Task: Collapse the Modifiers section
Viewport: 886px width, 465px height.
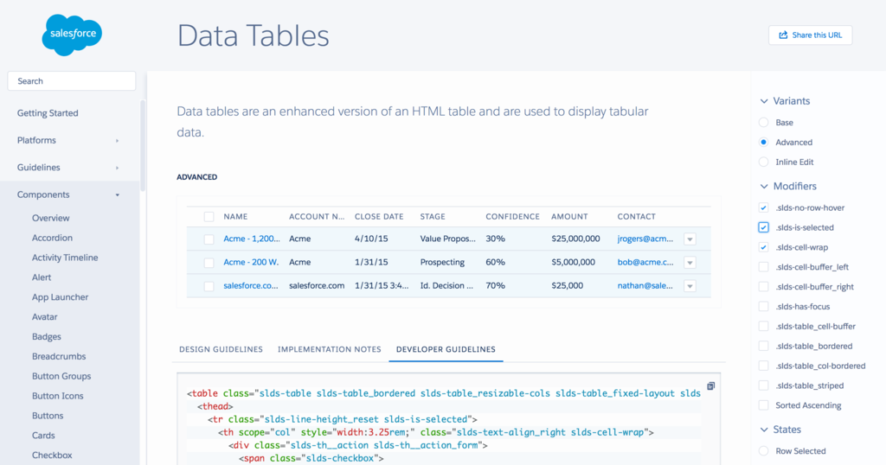Action: (788, 186)
